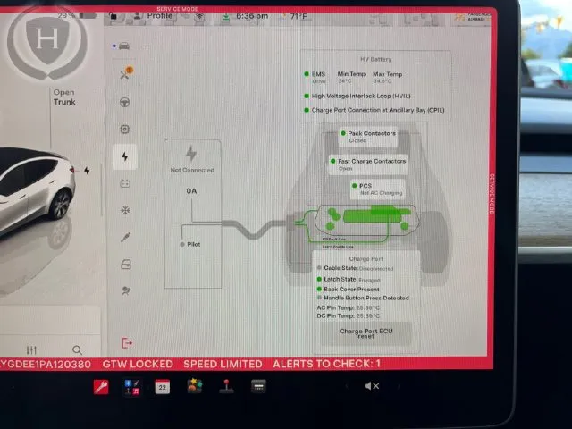Tap the Latch State row

point(349,280)
